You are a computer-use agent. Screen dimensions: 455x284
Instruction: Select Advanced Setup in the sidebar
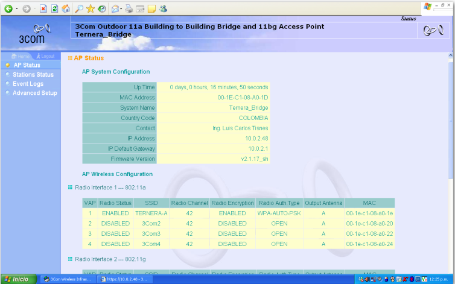[35, 93]
